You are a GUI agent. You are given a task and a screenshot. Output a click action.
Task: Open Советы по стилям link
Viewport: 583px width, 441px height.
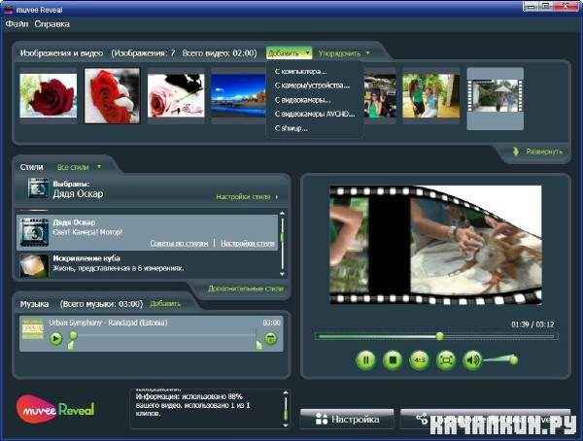click(x=179, y=243)
